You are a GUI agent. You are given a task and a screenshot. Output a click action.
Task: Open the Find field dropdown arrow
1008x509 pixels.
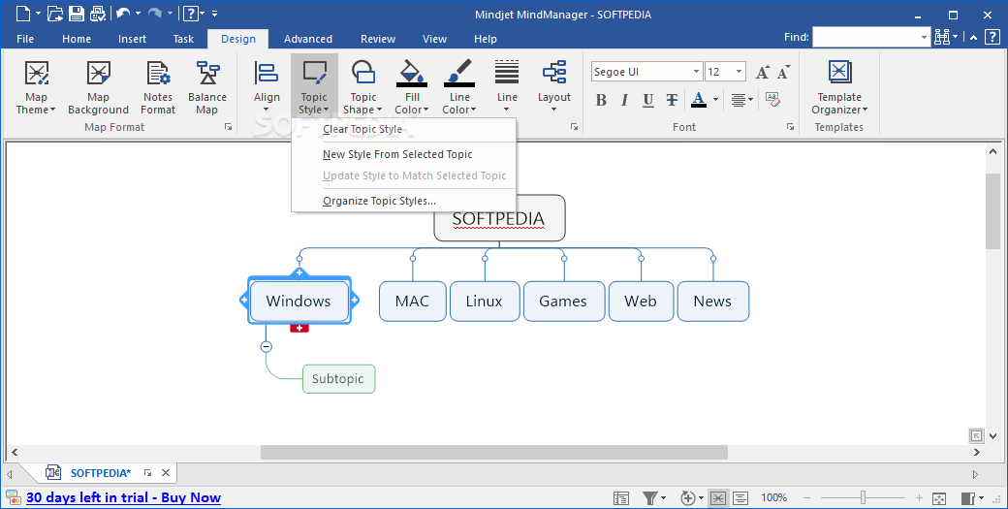coord(925,37)
